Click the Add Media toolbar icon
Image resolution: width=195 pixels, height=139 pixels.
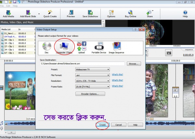pyautogui.click(x=8, y=14)
